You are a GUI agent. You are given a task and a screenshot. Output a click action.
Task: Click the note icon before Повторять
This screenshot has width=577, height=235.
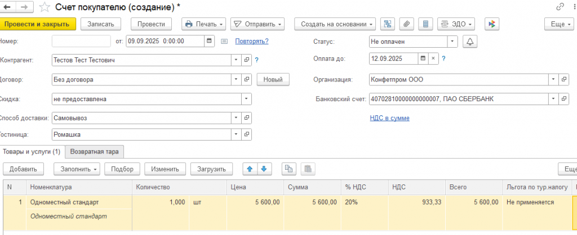click(224, 41)
